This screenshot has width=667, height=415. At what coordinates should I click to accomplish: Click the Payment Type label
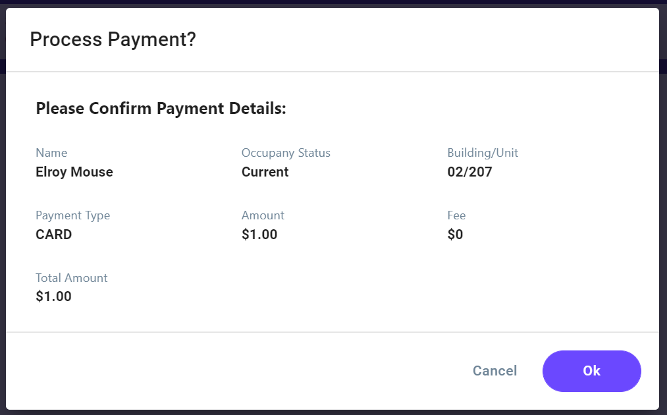(x=72, y=215)
